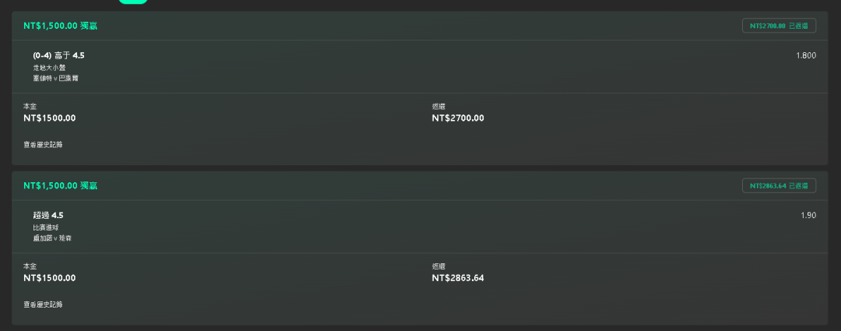Click the NT$2863.64 total return amount

pyautogui.click(x=458, y=278)
